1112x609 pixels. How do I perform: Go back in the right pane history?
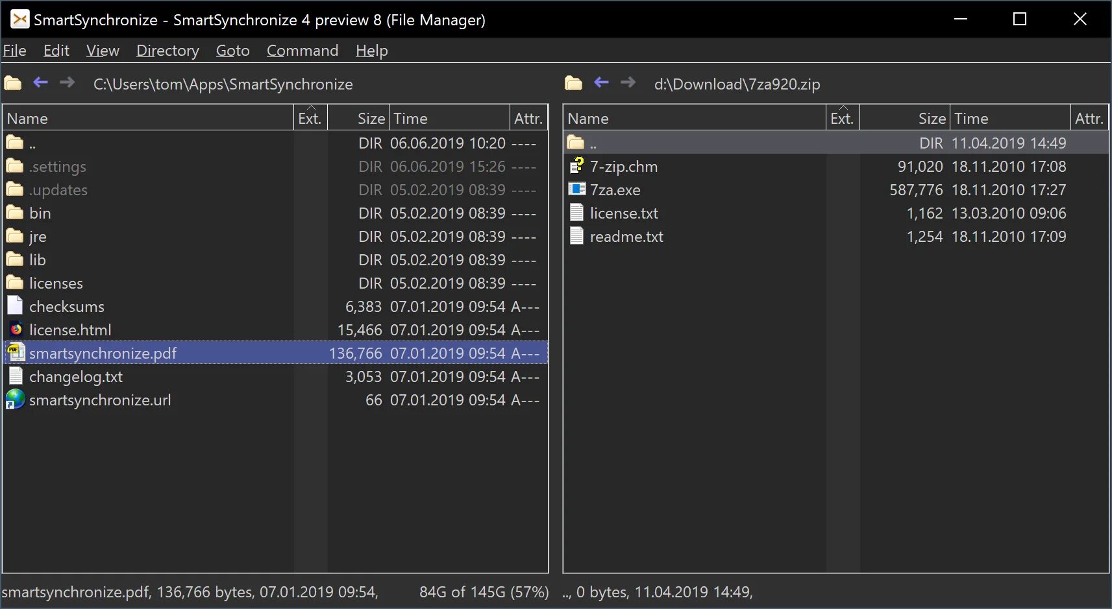(x=602, y=82)
